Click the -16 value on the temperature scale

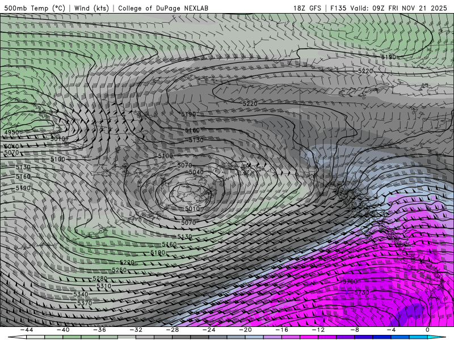(x=282, y=330)
